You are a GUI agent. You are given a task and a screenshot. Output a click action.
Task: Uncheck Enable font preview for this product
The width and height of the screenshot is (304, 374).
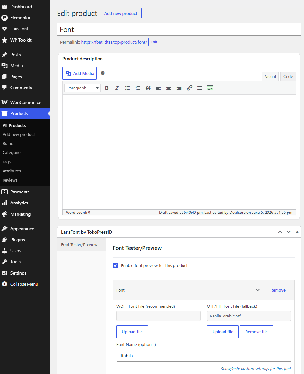click(115, 265)
